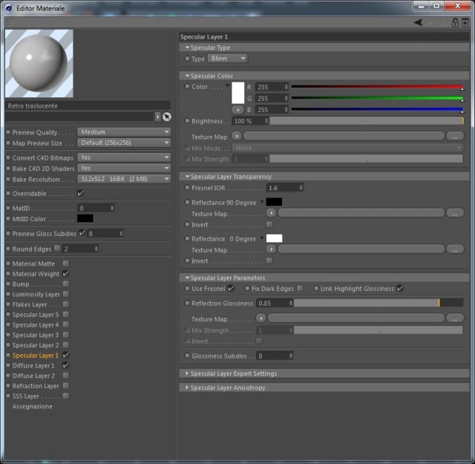Open the Reflection Glossiness texture map arrow

coord(261,318)
